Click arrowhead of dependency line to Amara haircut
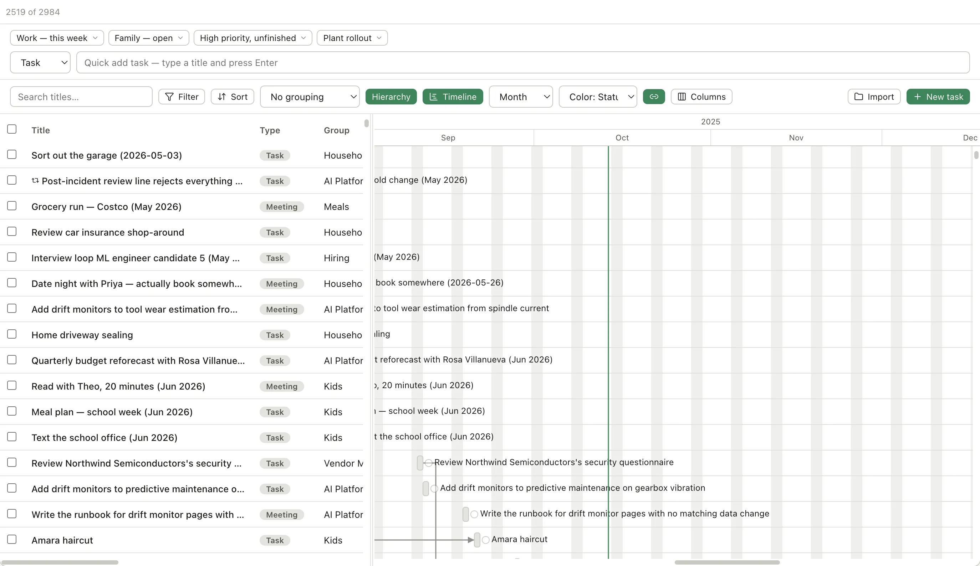Viewport: 980px width, 566px height. tap(470, 540)
